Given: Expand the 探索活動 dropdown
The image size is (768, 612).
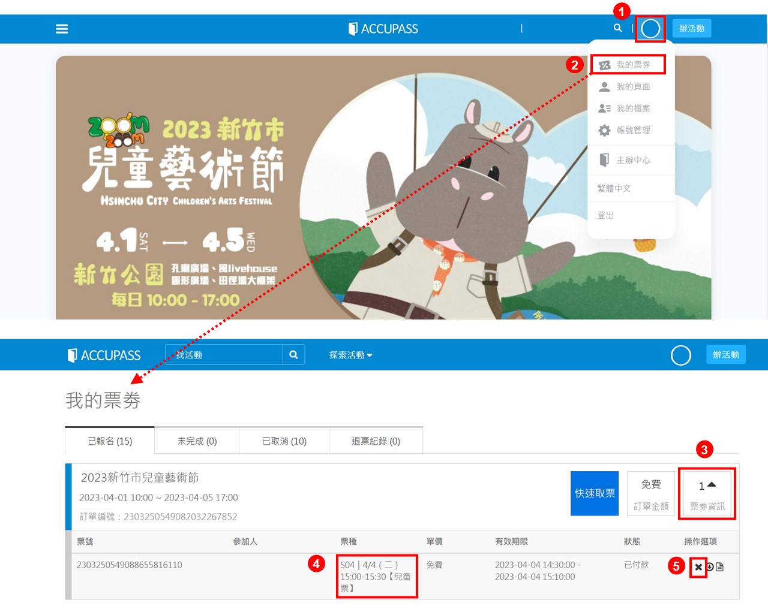Looking at the screenshot, I should click(350, 355).
